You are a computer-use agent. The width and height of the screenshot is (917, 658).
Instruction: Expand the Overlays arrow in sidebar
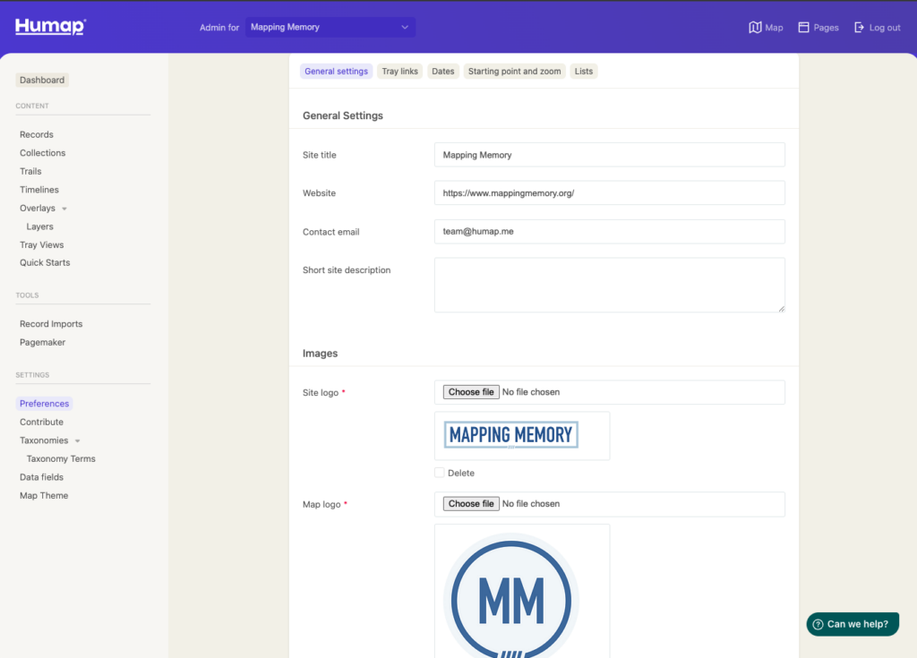[64, 209]
